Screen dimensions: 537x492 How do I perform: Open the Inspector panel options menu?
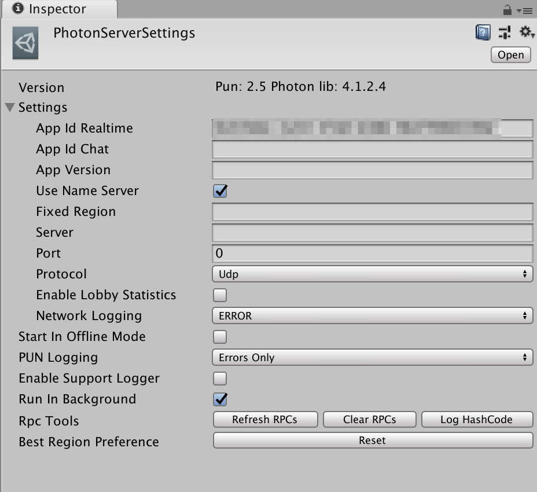click(525, 11)
